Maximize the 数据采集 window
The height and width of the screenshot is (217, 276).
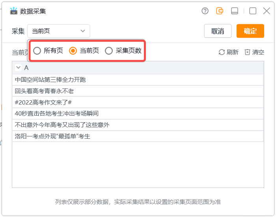point(253,11)
